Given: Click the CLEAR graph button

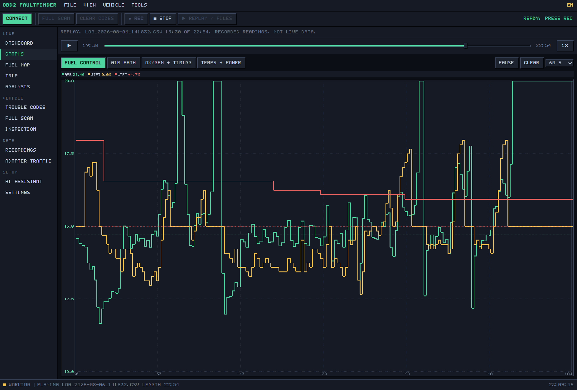Looking at the screenshot, I should (531, 63).
